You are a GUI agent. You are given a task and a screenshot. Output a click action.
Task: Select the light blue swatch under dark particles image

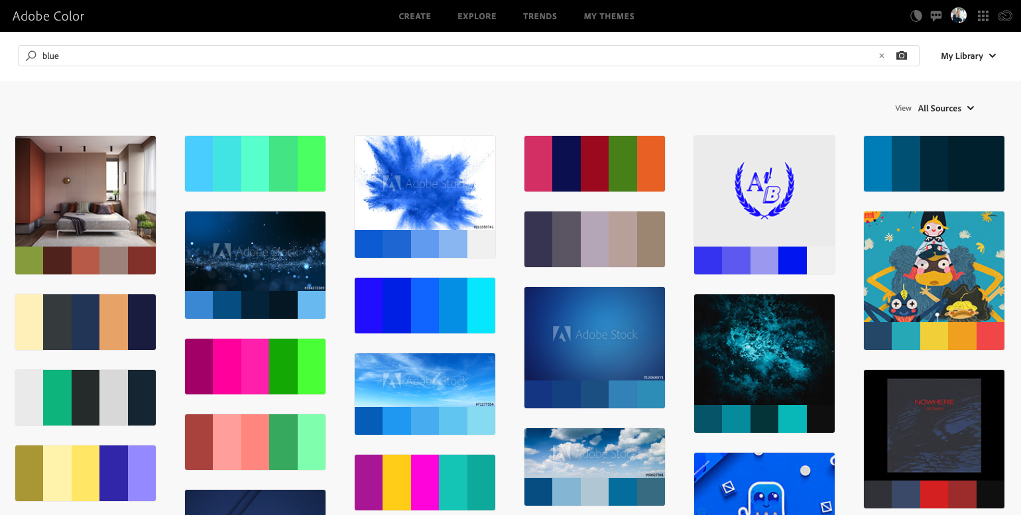click(312, 305)
